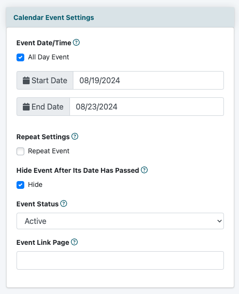239x294 pixels.
Task: Click help icon next to Event Link Page
Action: 74,242
